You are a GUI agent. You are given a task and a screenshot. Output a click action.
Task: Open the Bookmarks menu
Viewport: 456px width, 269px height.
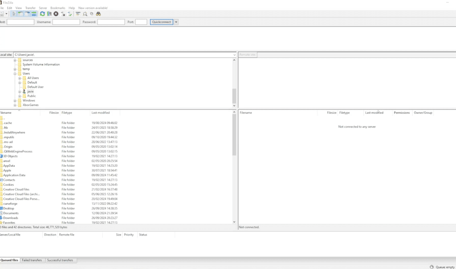pyautogui.click(x=57, y=8)
